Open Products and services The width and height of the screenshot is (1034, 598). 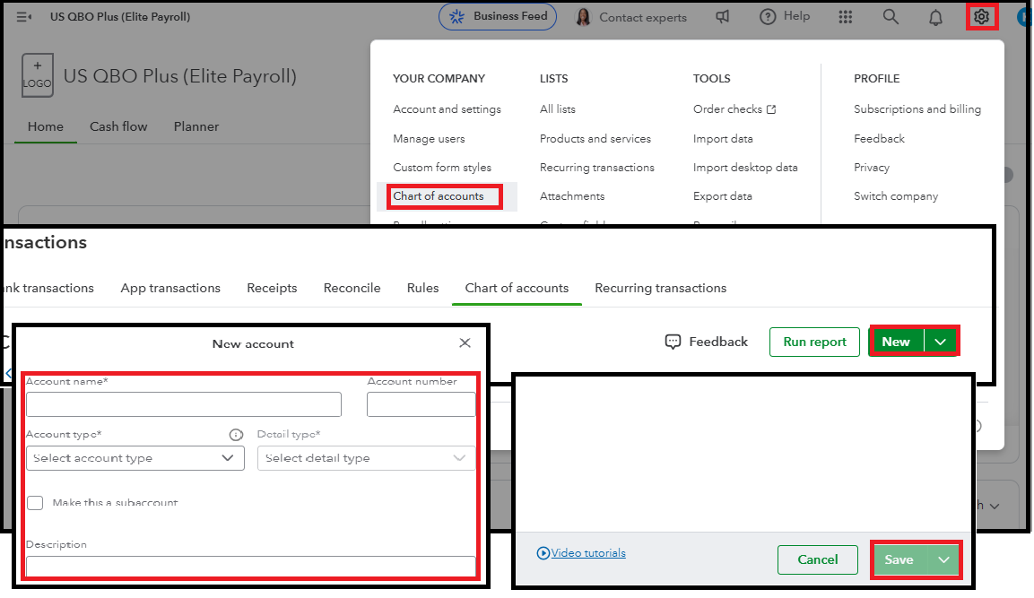(595, 139)
